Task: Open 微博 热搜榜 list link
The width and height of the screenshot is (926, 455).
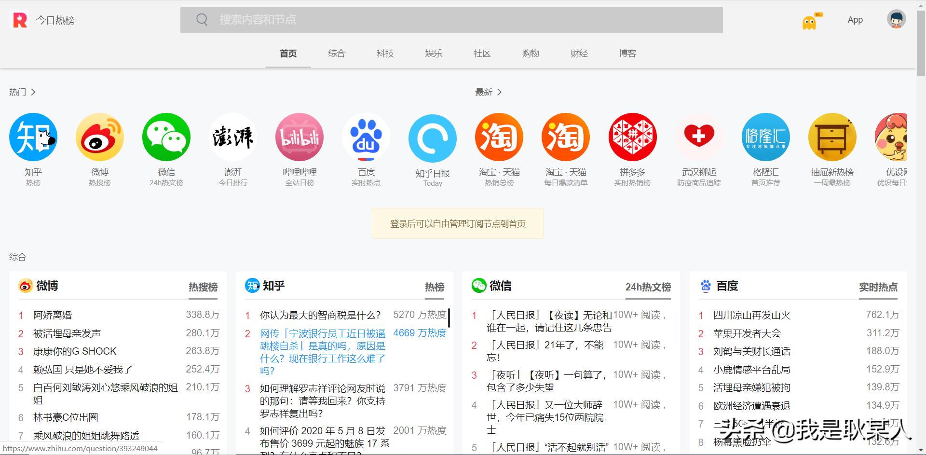Action: tap(203, 287)
